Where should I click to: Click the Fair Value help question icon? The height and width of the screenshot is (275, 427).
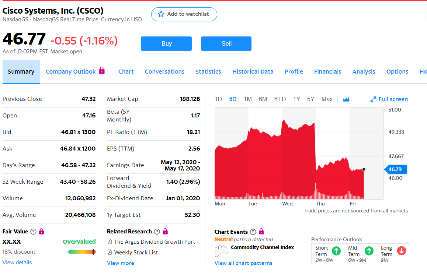pos(33,232)
